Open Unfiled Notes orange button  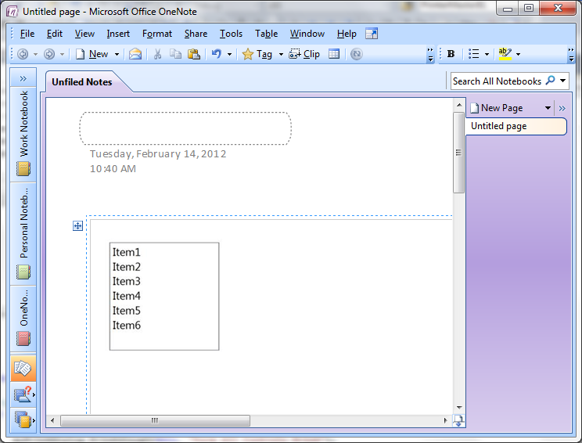tap(23, 369)
